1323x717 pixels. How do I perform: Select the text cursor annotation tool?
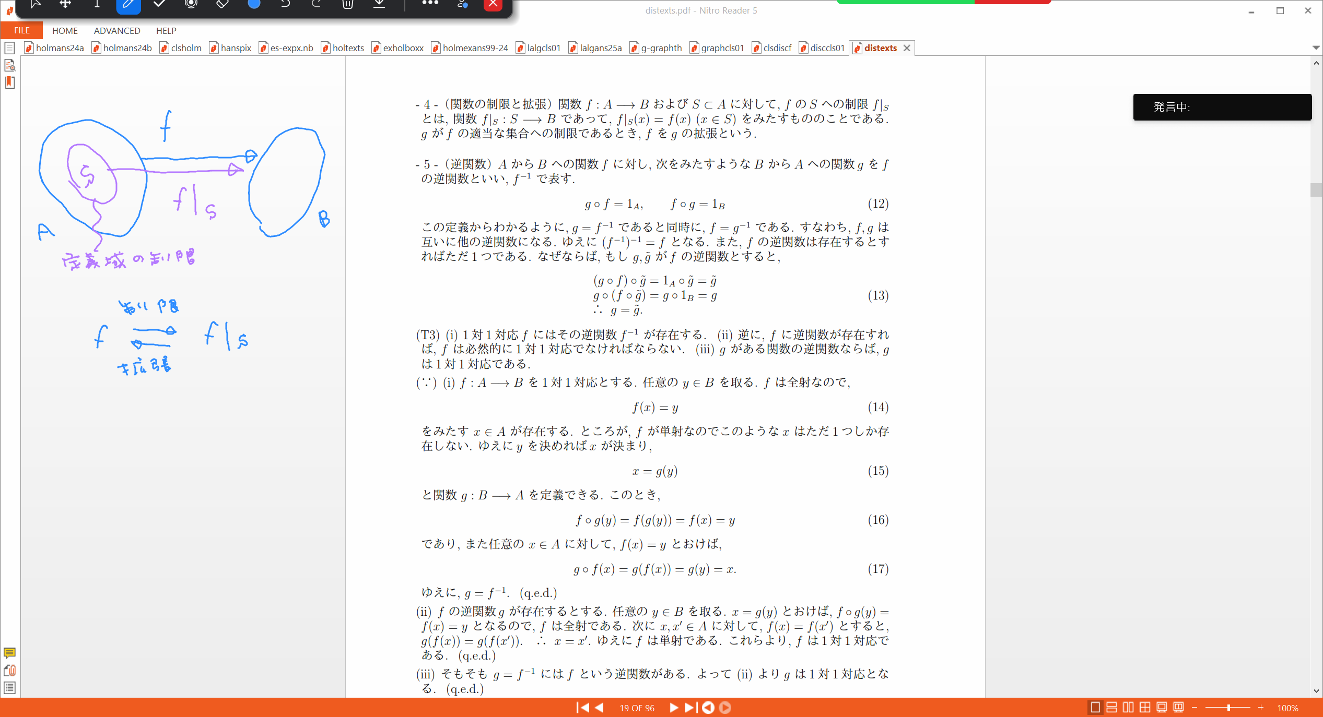[97, 4]
